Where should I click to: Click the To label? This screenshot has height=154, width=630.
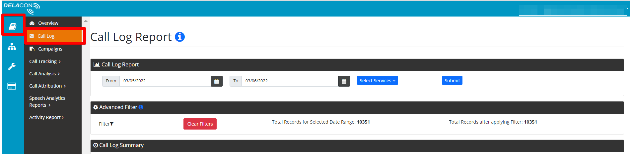[236, 81]
